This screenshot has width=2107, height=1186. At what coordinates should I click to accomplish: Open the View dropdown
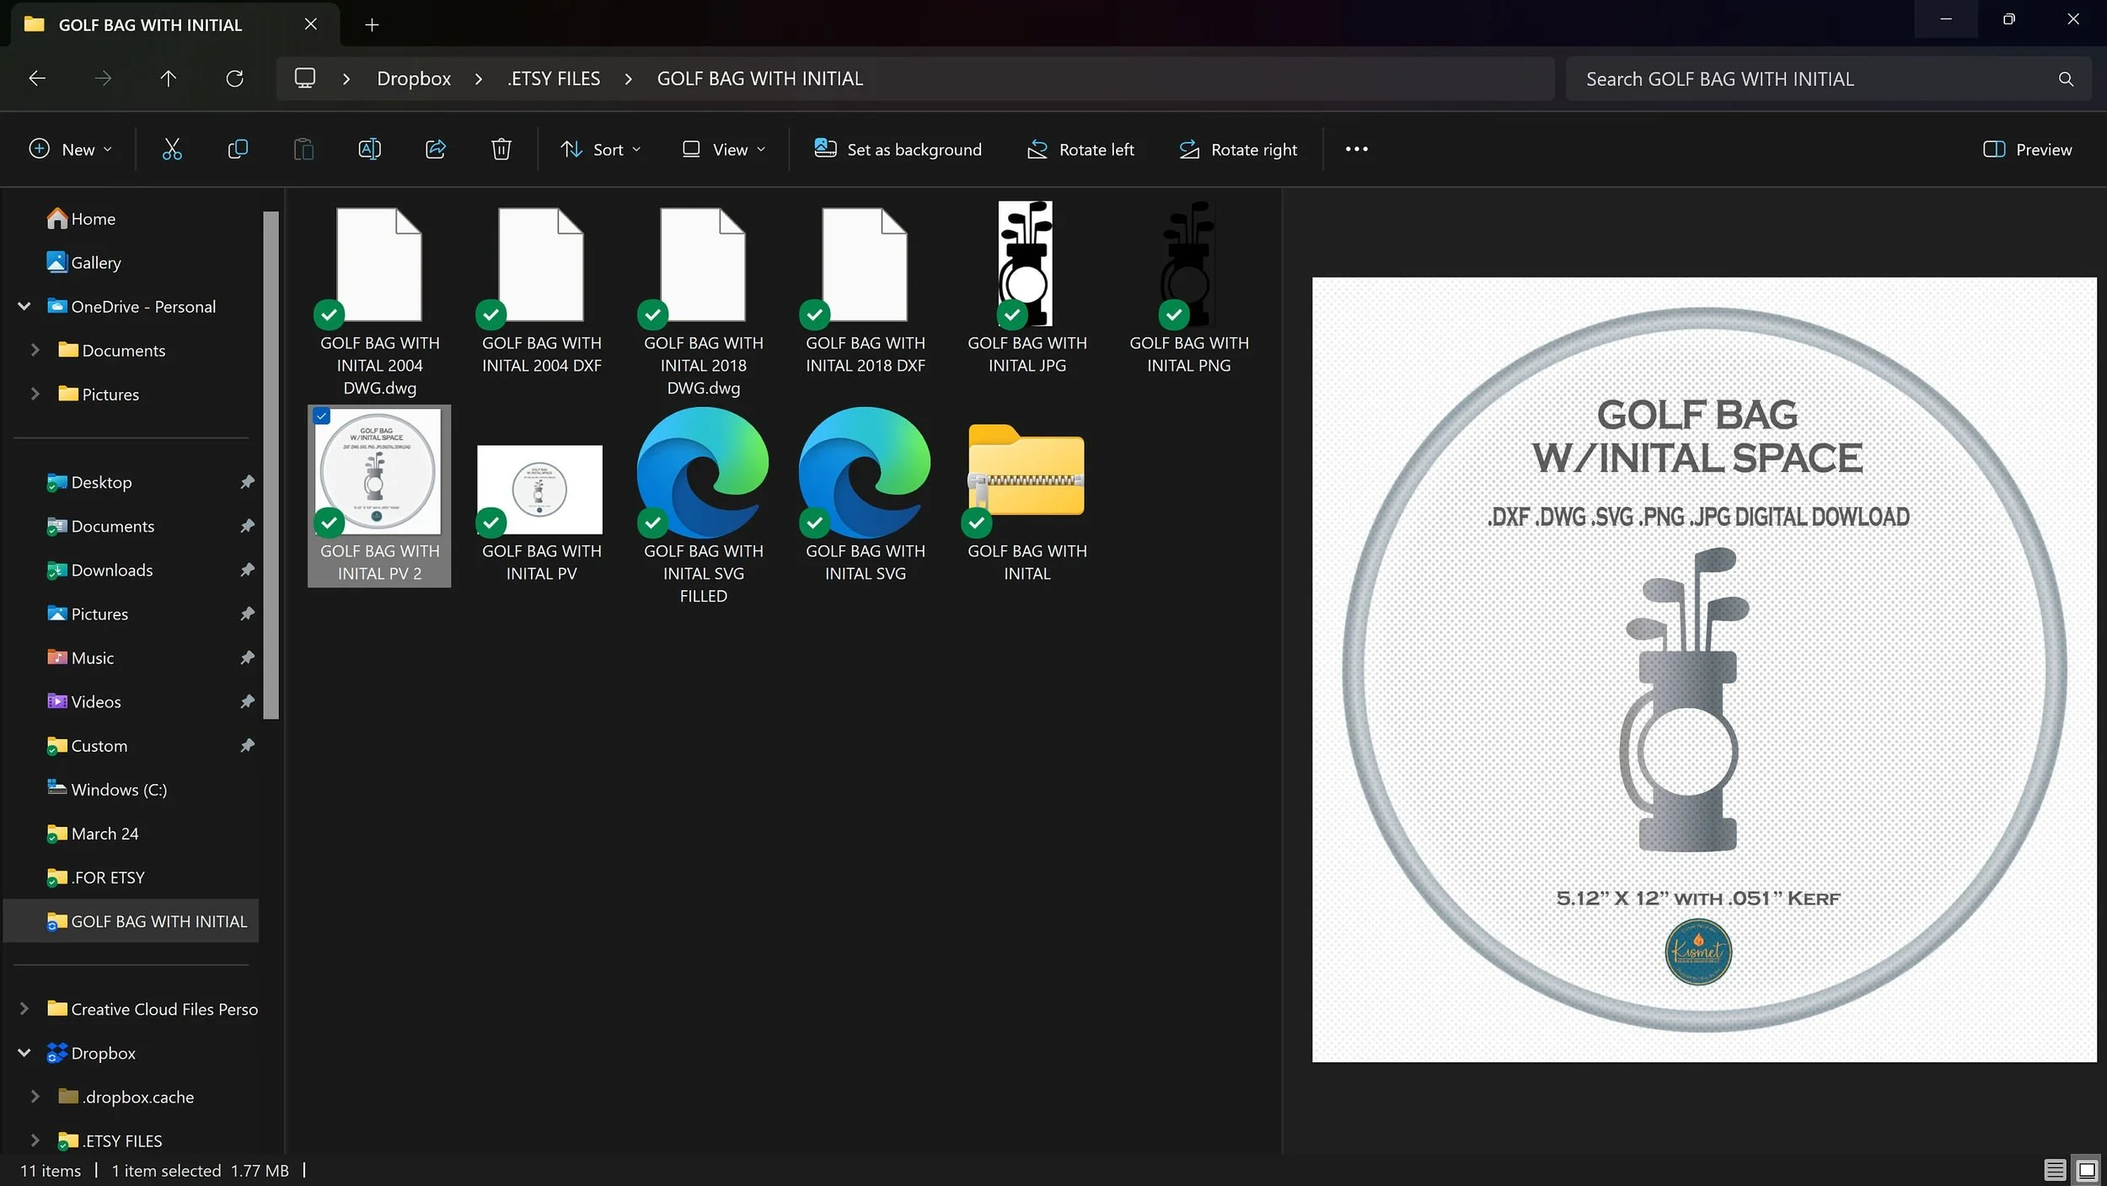click(x=724, y=149)
